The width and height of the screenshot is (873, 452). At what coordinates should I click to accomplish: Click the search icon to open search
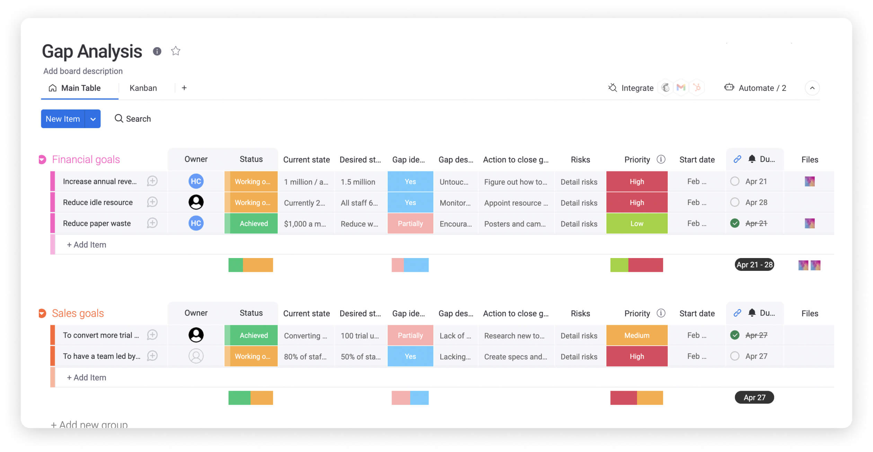[118, 118]
